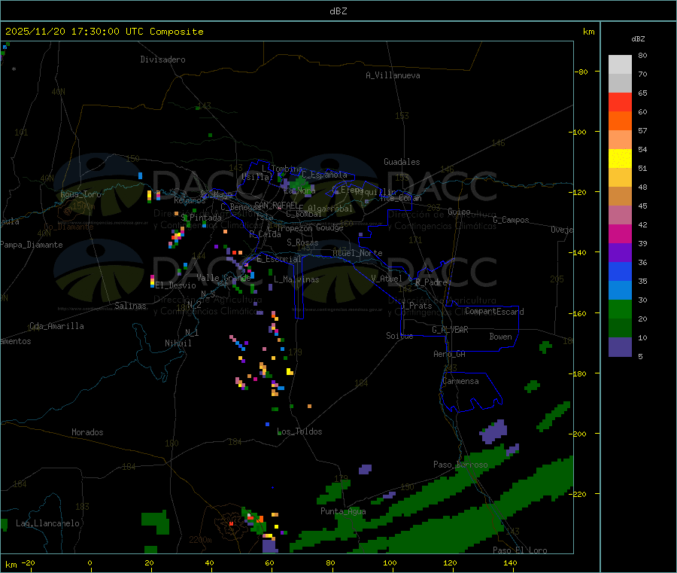677x573 pixels.
Task: Click the 0 km horizontal axis tick
Action: [x=90, y=562]
